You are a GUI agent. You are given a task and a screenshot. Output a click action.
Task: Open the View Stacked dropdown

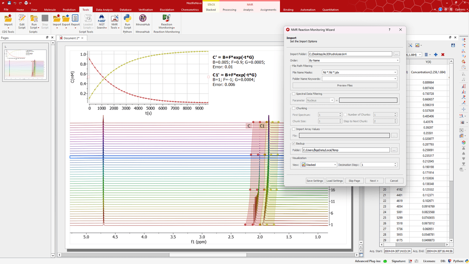click(x=319, y=165)
